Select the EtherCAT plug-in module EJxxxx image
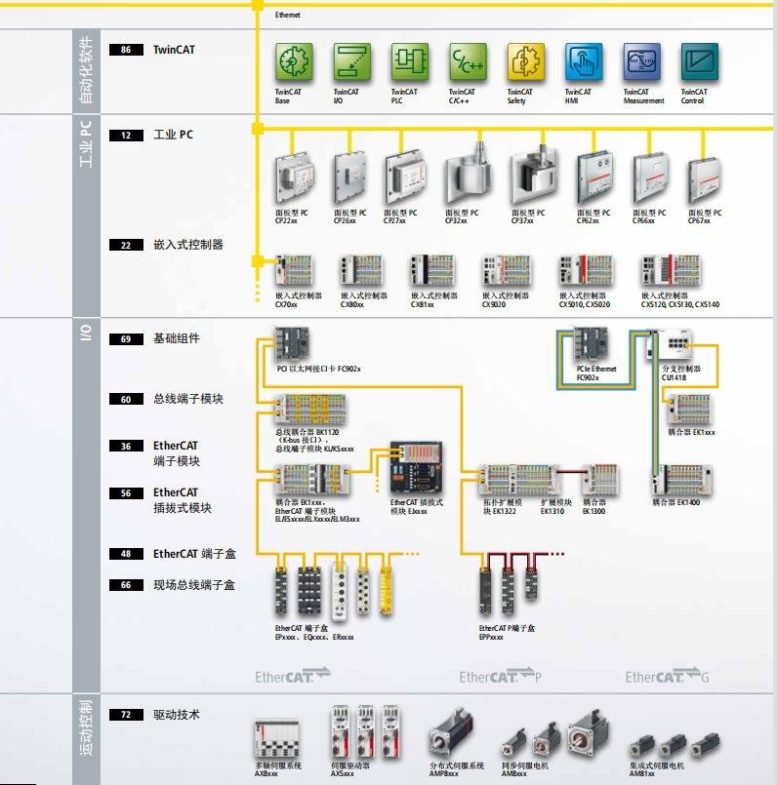Screen dimensions: 777x785 [416, 468]
